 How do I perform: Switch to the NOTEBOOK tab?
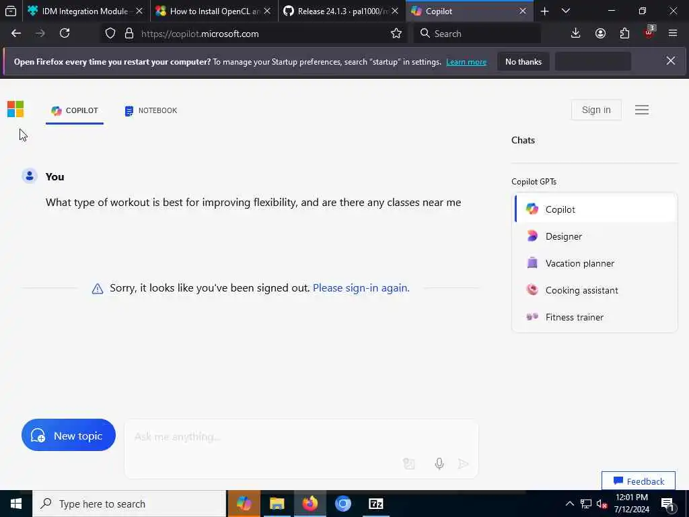click(x=151, y=111)
